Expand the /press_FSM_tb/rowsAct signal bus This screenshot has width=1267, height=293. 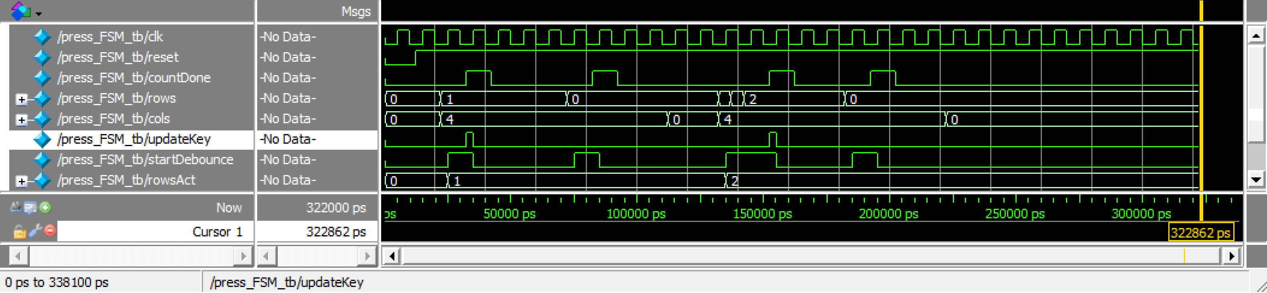tap(22, 181)
